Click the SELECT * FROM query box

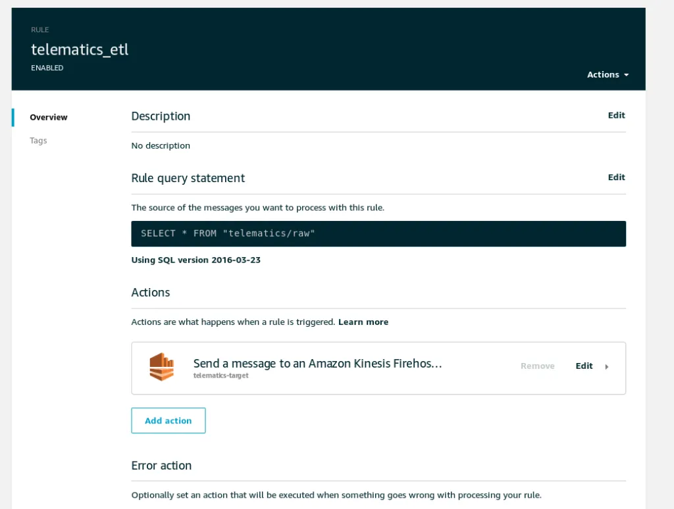(x=378, y=233)
